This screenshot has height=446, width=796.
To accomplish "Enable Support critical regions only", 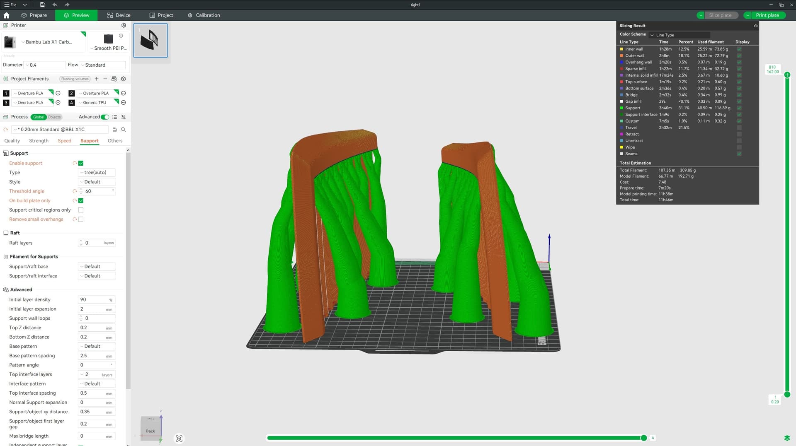I will [x=81, y=210].
